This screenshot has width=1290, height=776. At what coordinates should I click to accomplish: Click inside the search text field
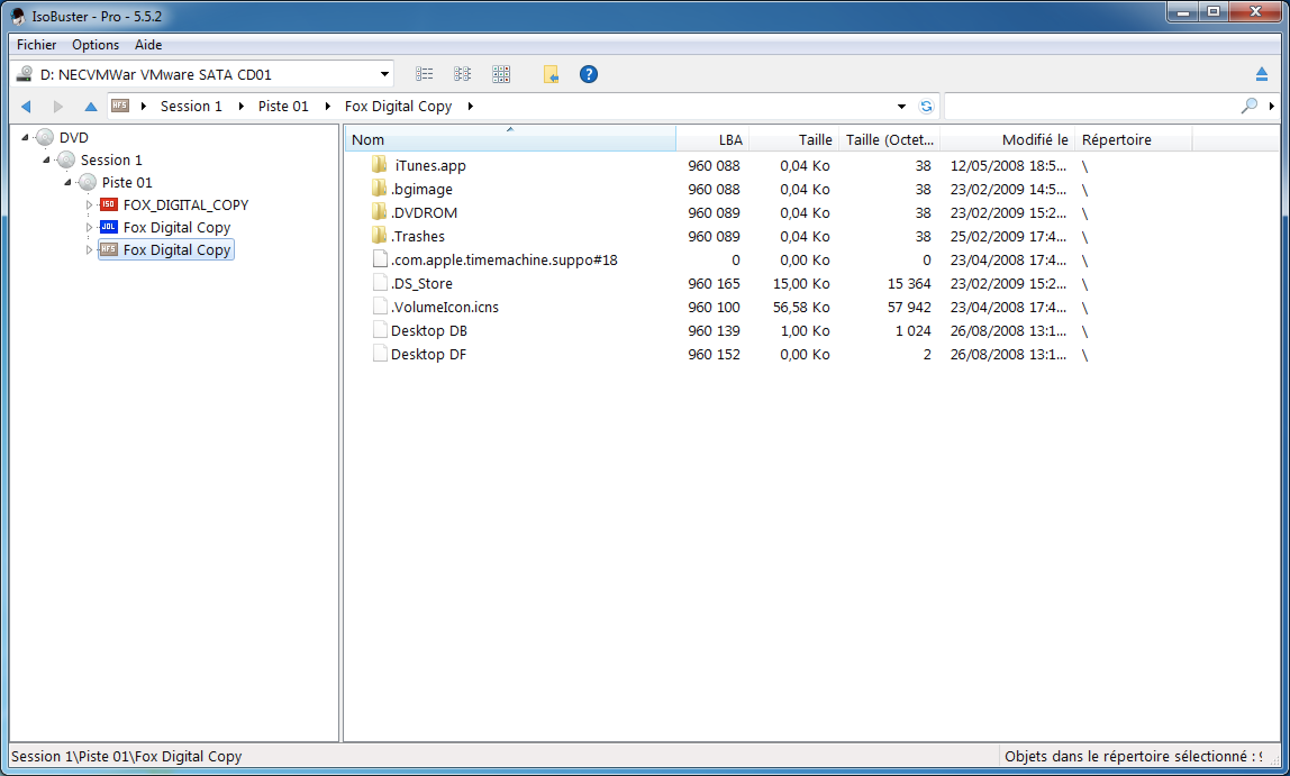click(x=1090, y=106)
